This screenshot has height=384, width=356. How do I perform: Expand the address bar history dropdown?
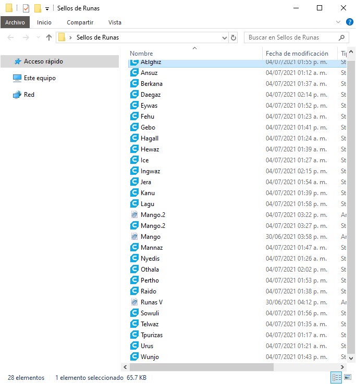(x=224, y=37)
